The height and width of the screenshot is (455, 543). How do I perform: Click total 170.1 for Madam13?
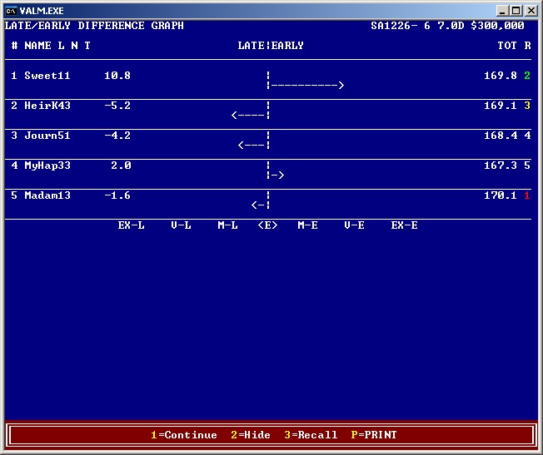click(x=501, y=195)
